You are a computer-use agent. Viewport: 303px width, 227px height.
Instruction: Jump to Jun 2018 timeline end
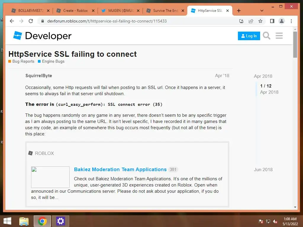(x=263, y=170)
